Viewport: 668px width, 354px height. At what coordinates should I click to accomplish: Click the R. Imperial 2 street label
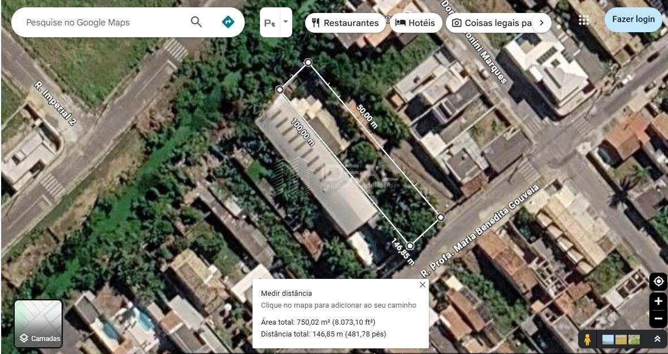56,103
